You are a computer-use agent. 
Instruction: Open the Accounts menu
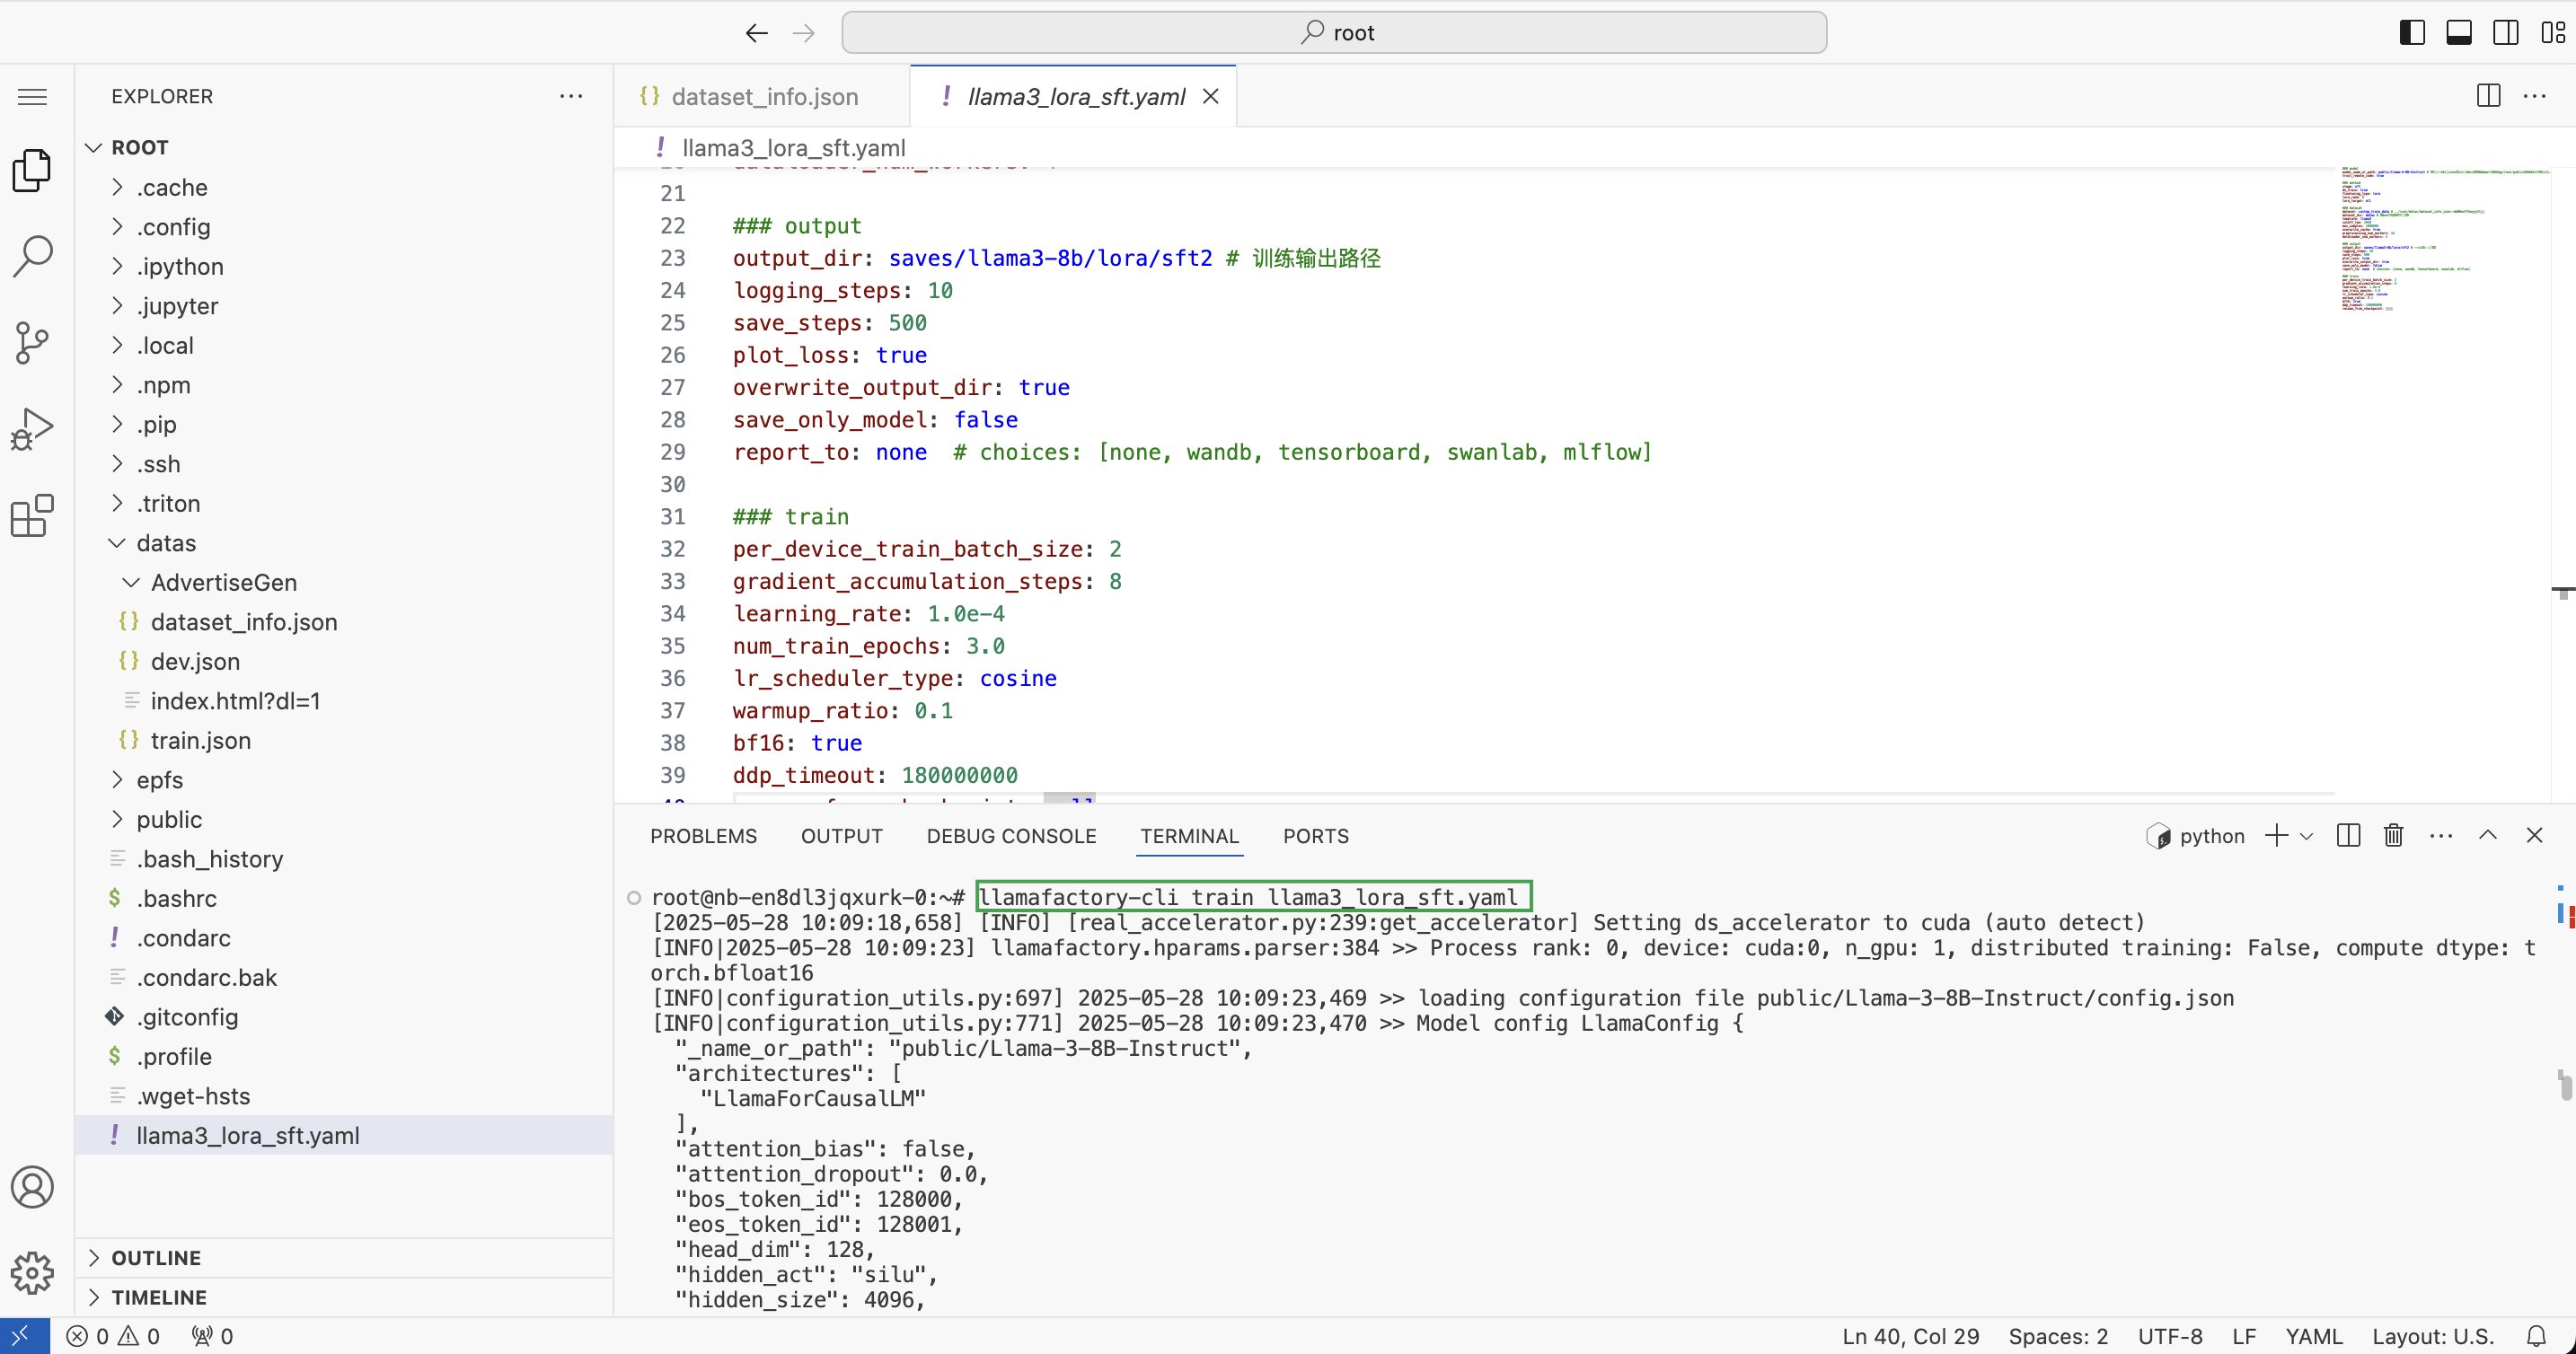click(32, 1187)
